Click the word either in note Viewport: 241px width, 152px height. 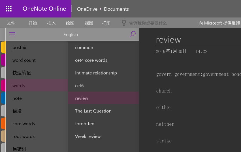point(164,107)
